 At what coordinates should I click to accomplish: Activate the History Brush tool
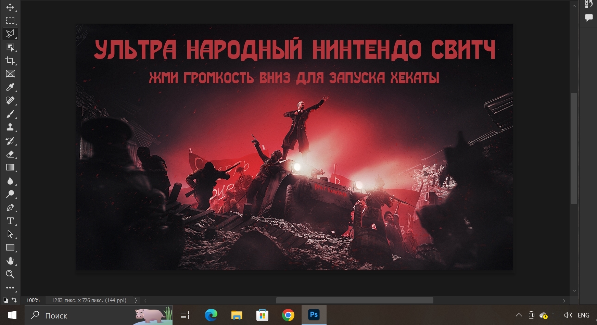pos(10,141)
